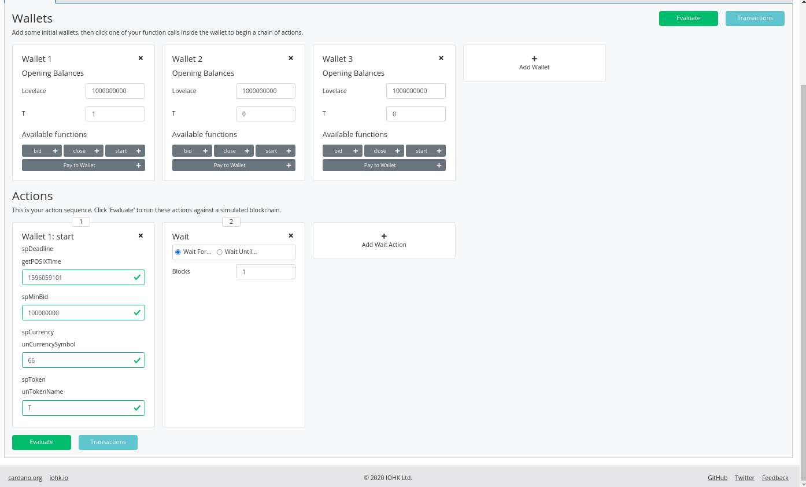Delete Wallet 3 via the X icon
Image resolution: width=806 pixels, height=487 pixels.
click(441, 58)
